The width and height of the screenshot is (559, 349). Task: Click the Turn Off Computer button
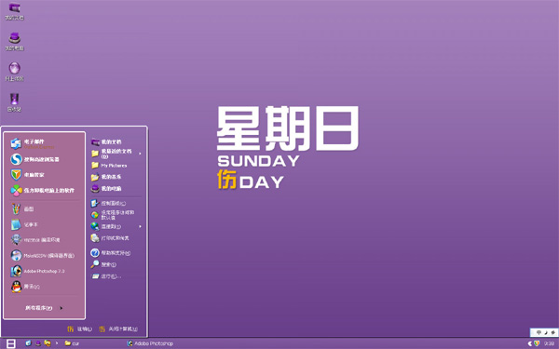(x=118, y=329)
